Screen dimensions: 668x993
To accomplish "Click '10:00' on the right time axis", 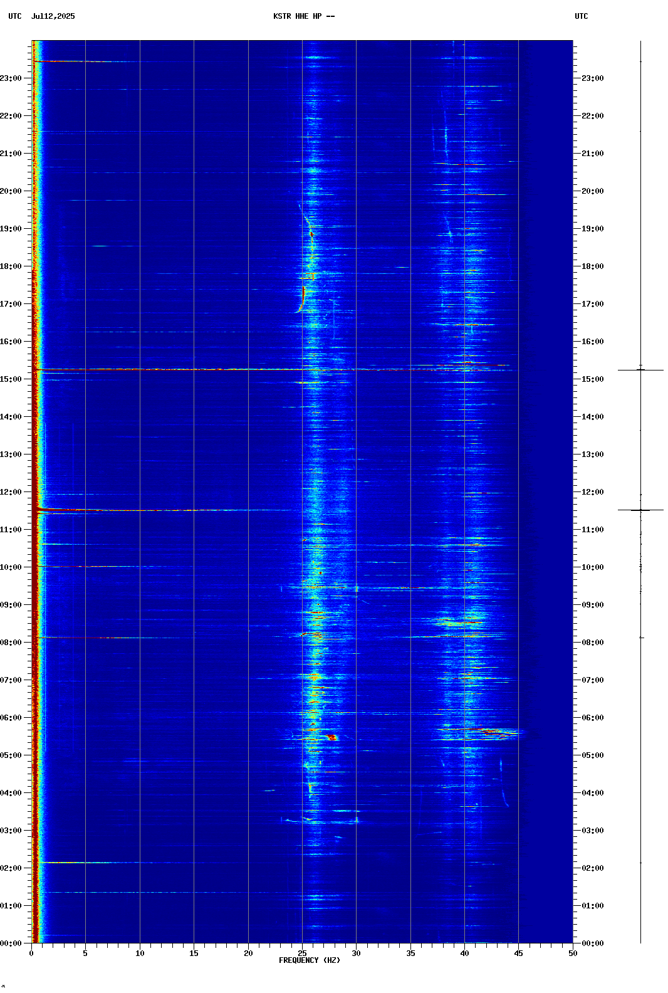I will pos(593,567).
